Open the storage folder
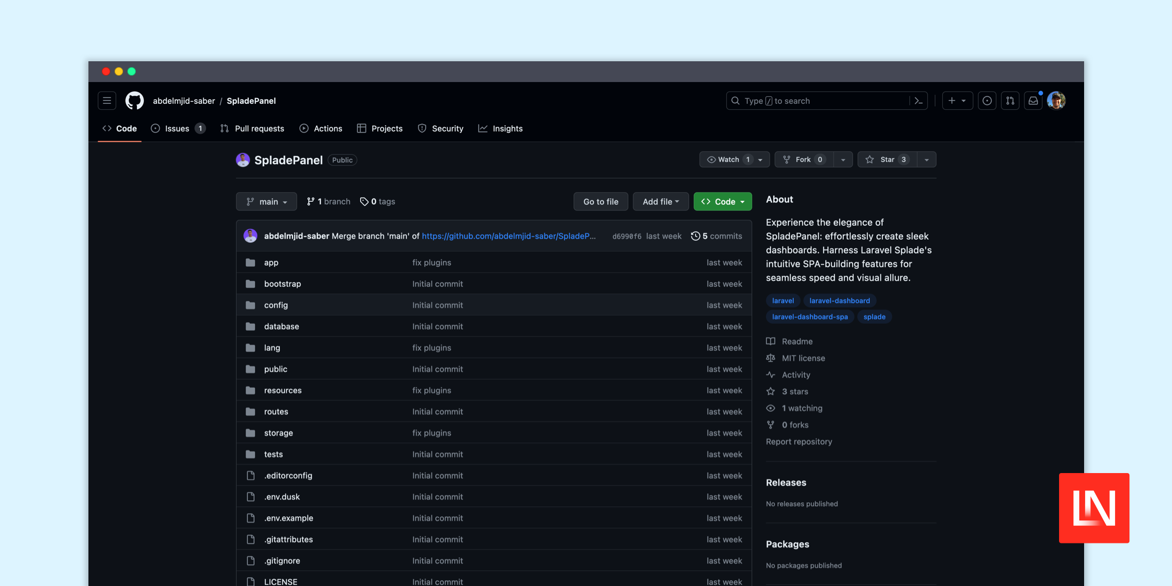Image resolution: width=1172 pixels, height=586 pixels. 279,433
